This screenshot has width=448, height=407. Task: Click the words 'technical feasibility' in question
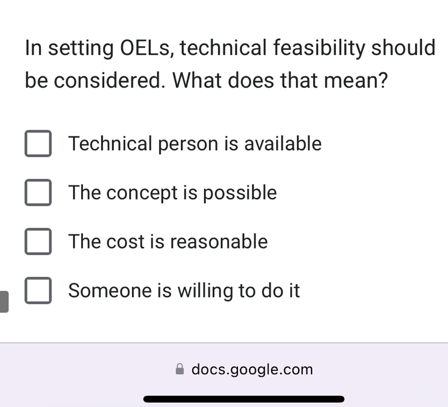click(x=271, y=48)
